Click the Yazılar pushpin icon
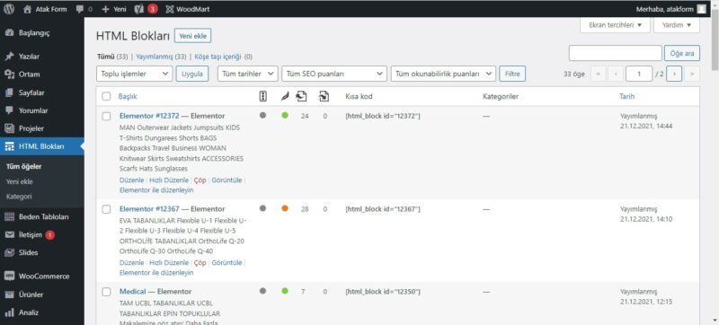Image resolution: width=719 pixels, height=325 pixels. coord(9,57)
